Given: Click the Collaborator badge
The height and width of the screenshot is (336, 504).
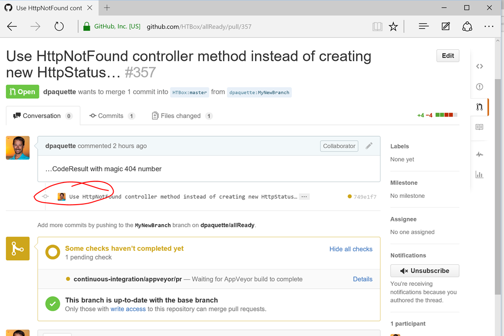Looking at the screenshot, I should point(339,146).
